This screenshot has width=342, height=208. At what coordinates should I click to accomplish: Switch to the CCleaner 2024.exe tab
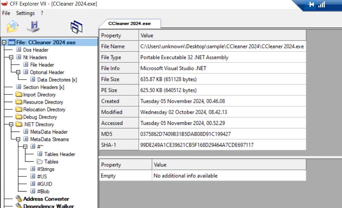[x=130, y=24]
